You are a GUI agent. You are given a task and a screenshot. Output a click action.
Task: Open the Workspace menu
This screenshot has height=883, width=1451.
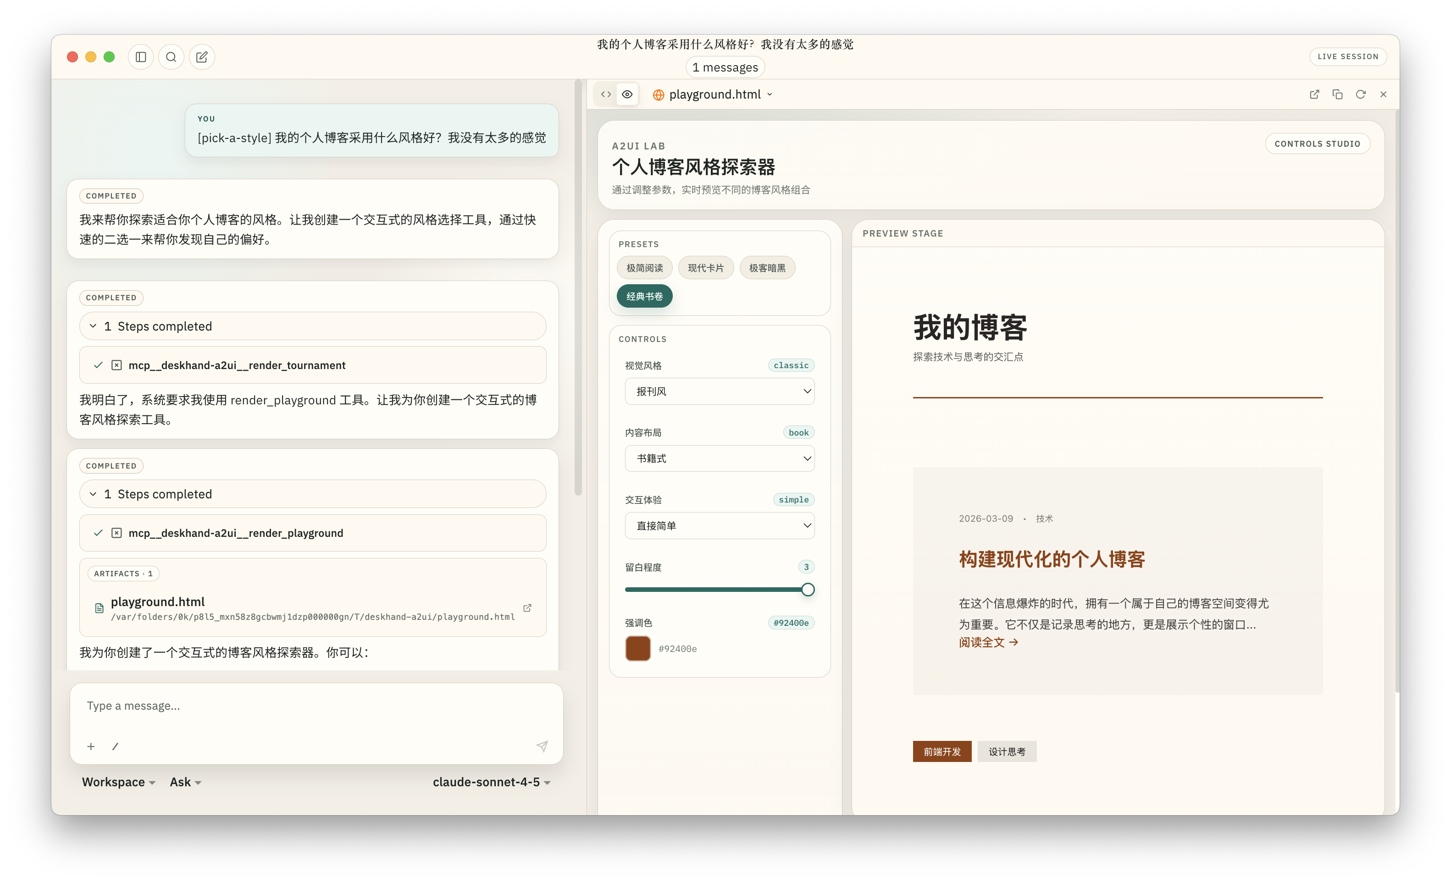pyautogui.click(x=118, y=782)
